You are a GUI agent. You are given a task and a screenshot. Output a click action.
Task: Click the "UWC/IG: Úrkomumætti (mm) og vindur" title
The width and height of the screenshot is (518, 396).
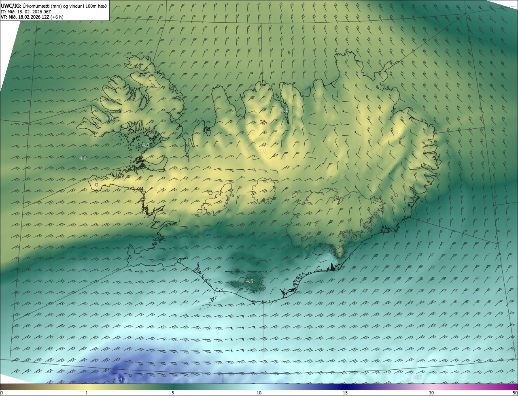coord(54,6)
